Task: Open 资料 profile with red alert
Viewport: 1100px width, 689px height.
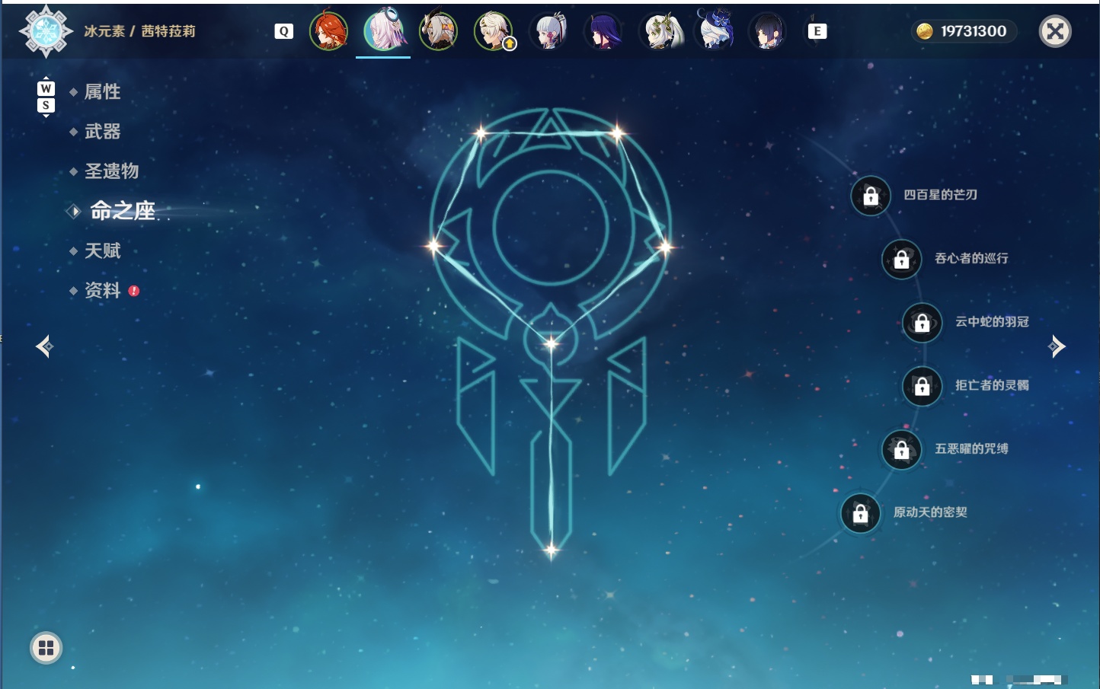Action: point(104,290)
